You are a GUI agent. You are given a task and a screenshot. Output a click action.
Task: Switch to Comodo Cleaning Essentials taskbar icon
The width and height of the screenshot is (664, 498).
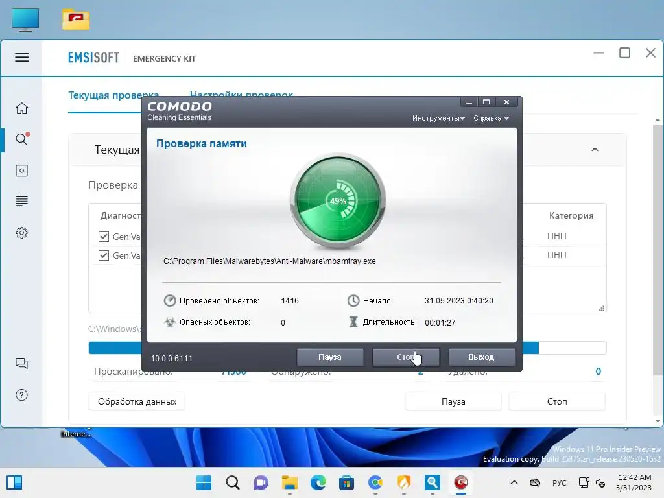(x=461, y=482)
